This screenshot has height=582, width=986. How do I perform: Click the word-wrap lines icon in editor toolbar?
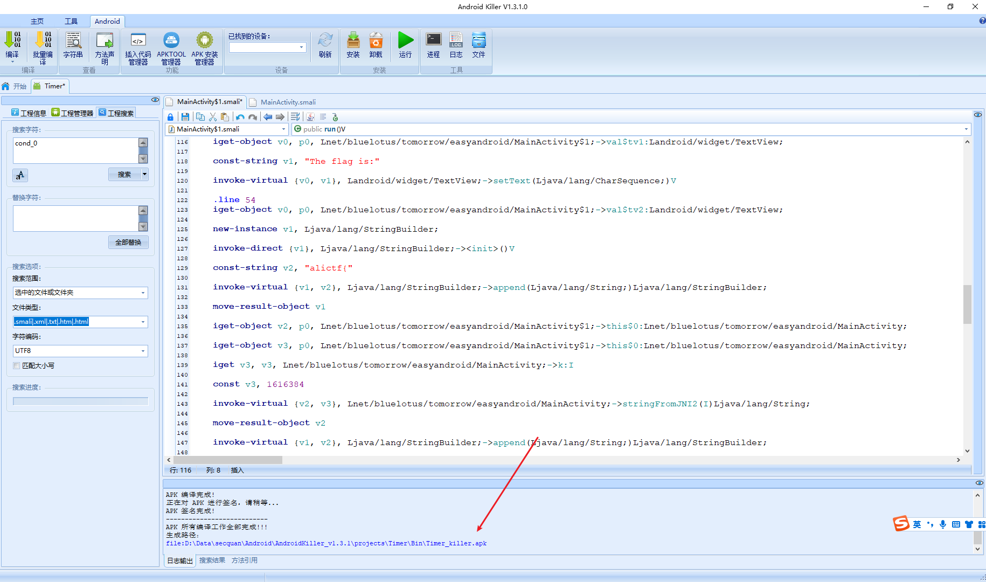tap(295, 117)
